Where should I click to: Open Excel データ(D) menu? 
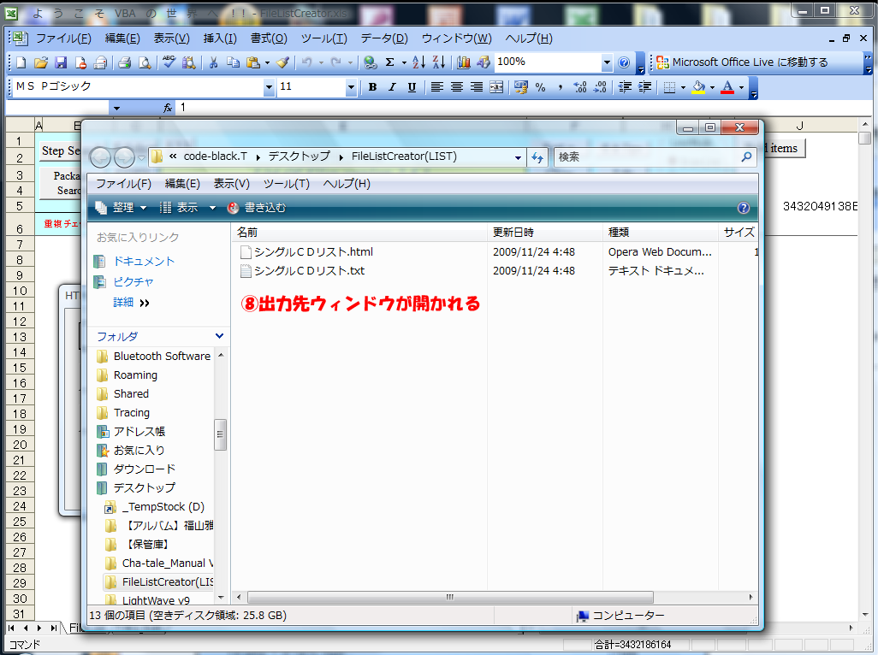point(384,38)
